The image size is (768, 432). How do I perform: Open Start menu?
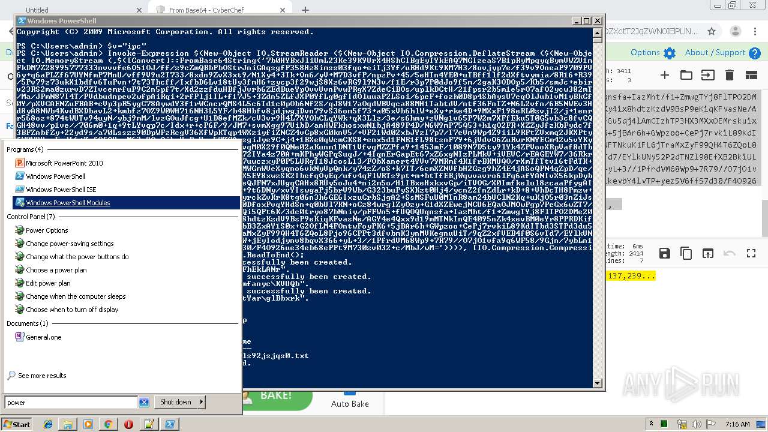pos(17,424)
